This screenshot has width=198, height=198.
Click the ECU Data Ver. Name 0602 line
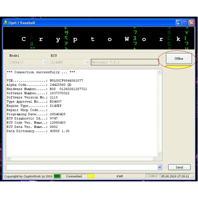click(x=32, y=127)
